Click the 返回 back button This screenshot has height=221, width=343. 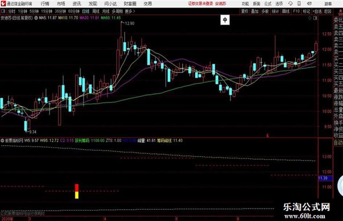coord(327,11)
